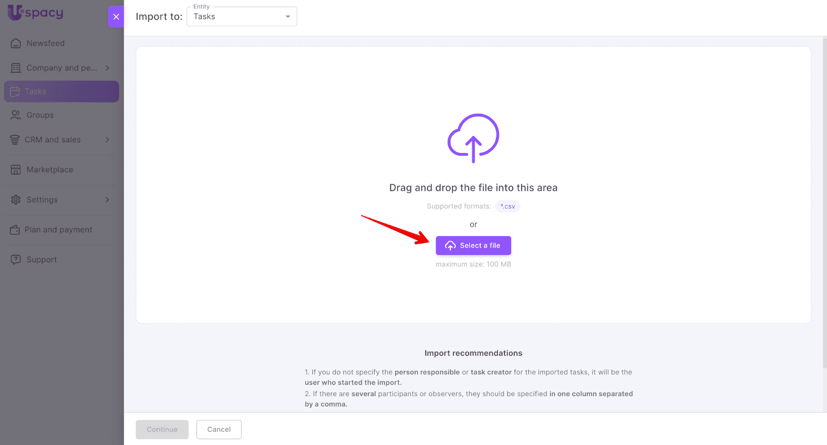The height and width of the screenshot is (445, 827).
Task: Click the Settings gear icon
Action: click(x=16, y=200)
